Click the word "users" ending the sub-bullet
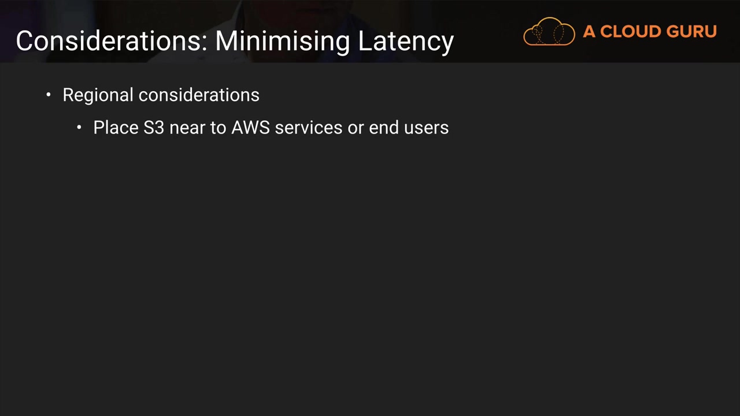The height and width of the screenshot is (416, 740). (426, 128)
